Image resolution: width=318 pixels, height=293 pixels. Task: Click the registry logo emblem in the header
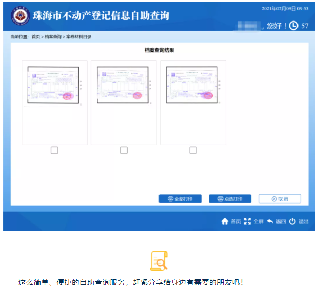tap(21, 16)
